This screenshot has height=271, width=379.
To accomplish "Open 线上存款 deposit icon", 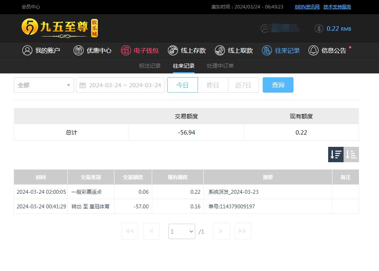I will coord(173,50).
